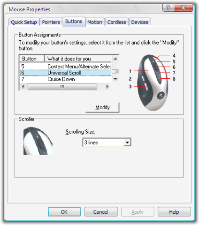Switch to the Devices tab

[x=140, y=22]
